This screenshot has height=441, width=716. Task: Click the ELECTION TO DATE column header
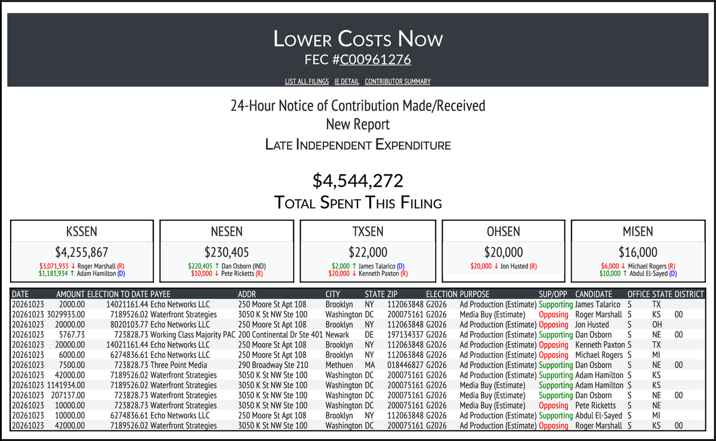click(118, 294)
